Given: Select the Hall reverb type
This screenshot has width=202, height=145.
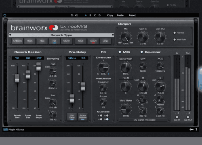Looking at the screenshot, I should point(54,41).
